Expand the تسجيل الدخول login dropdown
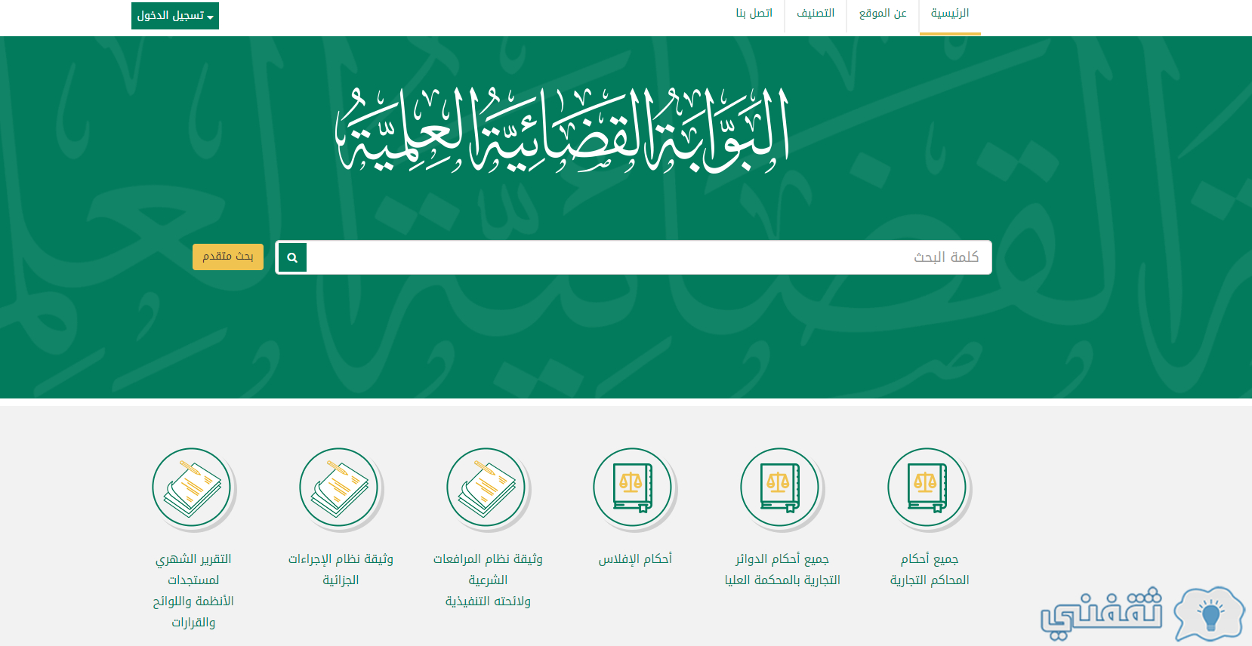Screen dimensions: 1252x646 tap(175, 16)
